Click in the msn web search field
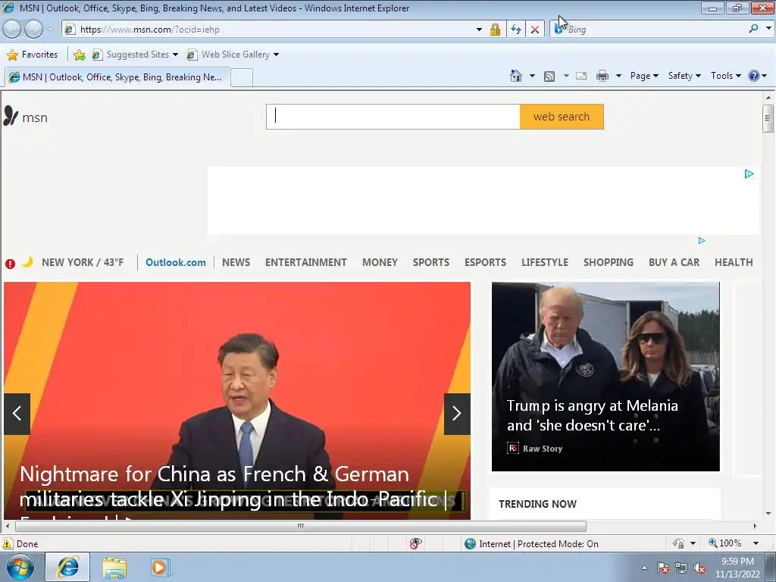 coord(393,117)
